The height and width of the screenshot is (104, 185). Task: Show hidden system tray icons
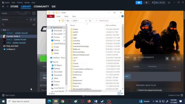click(153, 101)
